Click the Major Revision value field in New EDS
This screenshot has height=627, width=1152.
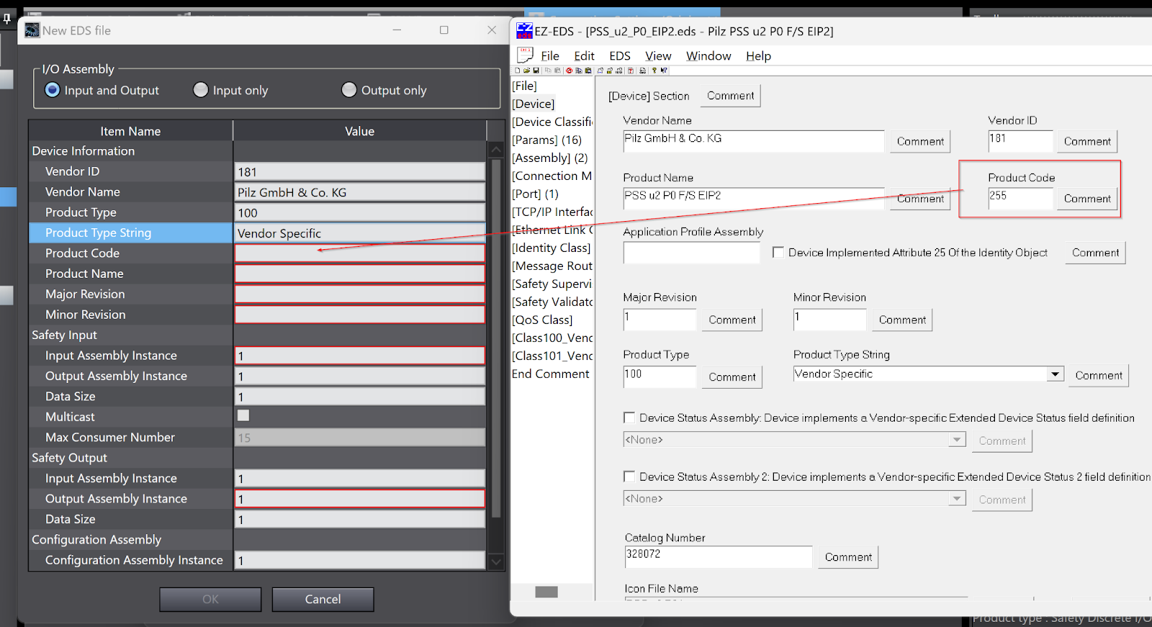(x=360, y=294)
